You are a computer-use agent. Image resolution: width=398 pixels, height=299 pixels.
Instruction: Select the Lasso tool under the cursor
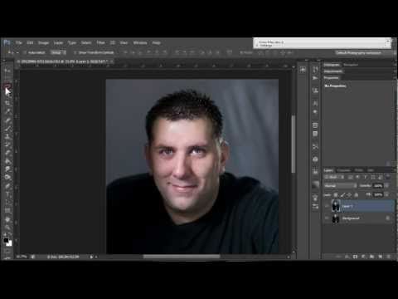[7, 86]
